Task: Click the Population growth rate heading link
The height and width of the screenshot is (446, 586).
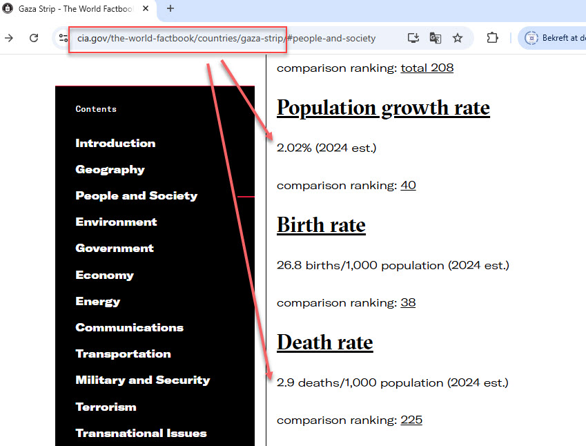Action: pos(383,108)
